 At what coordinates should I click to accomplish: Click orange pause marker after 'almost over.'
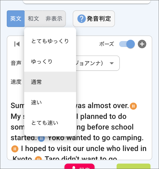pos(133,106)
